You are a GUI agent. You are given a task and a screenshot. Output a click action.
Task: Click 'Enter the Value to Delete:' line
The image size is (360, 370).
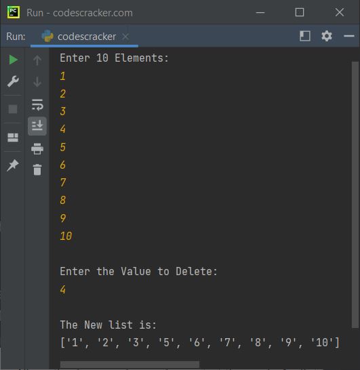pyautogui.click(x=138, y=271)
